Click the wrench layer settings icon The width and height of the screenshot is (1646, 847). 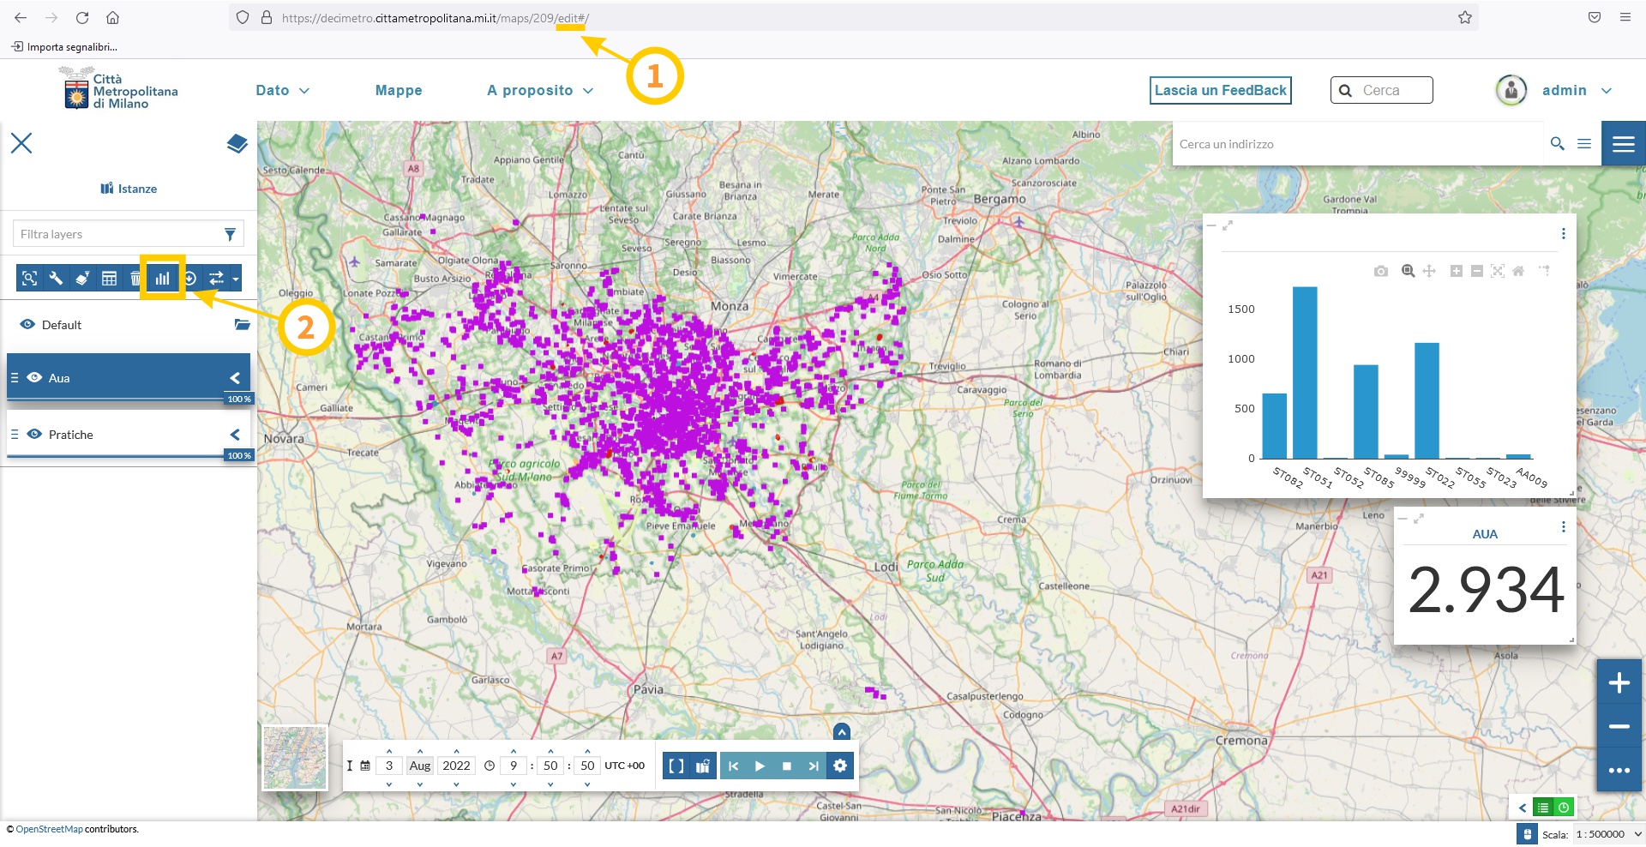pos(56,278)
